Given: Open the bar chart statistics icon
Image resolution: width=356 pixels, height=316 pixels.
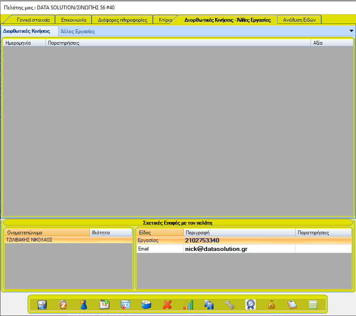Looking at the screenshot, I should point(188,305).
